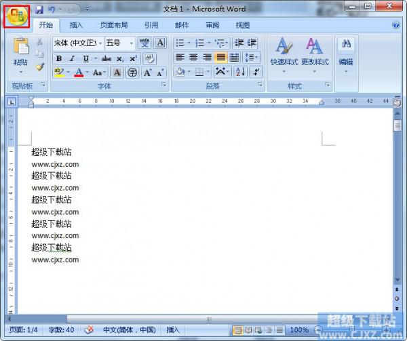Shrink font size with small A
The image size is (407, 341).
coord(160,73)
